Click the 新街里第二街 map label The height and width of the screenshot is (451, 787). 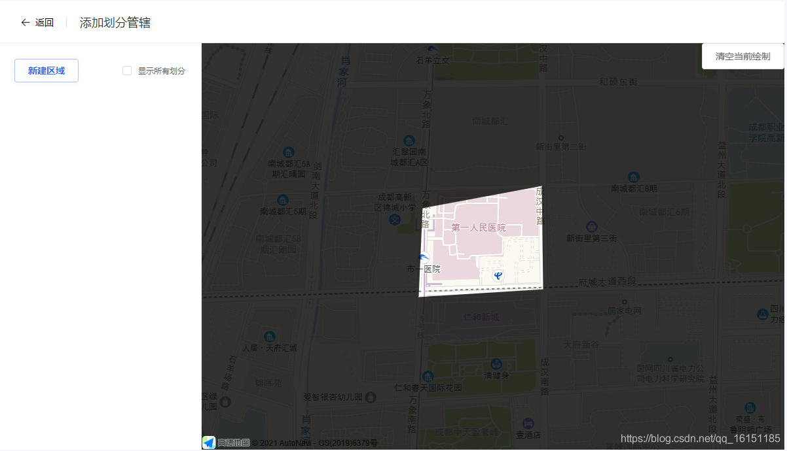561,146
